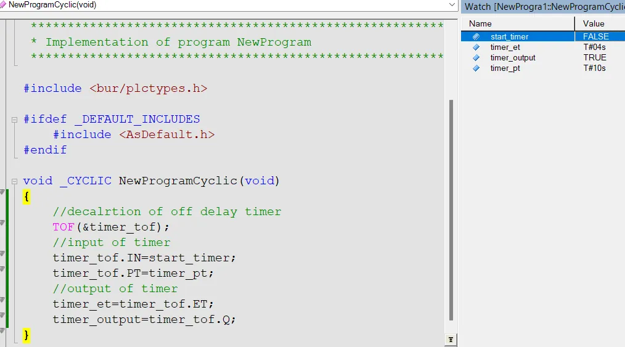Click the #include <bur/plctypes.h> line

pyautogui.click(x=115, y=88)
